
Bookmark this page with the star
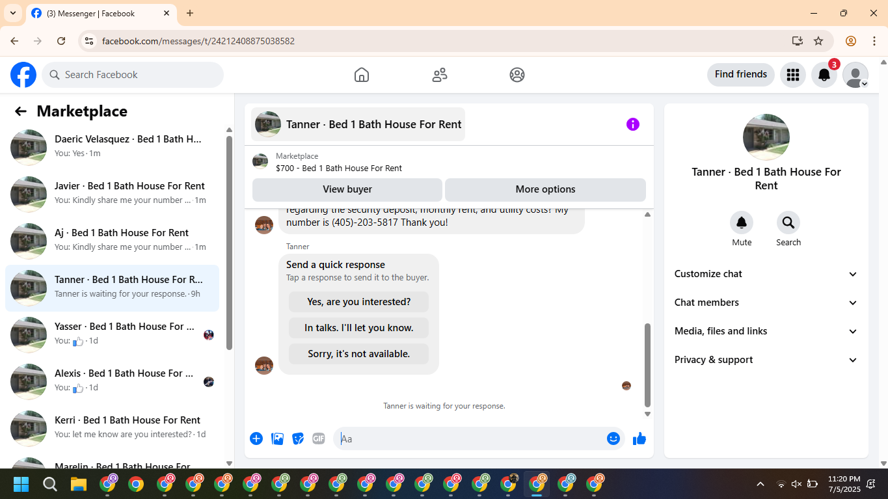818,41
